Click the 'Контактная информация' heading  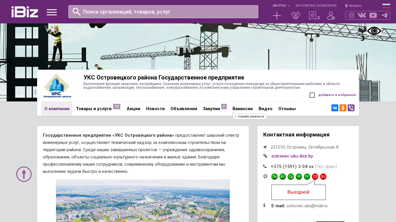pos(296,135)
